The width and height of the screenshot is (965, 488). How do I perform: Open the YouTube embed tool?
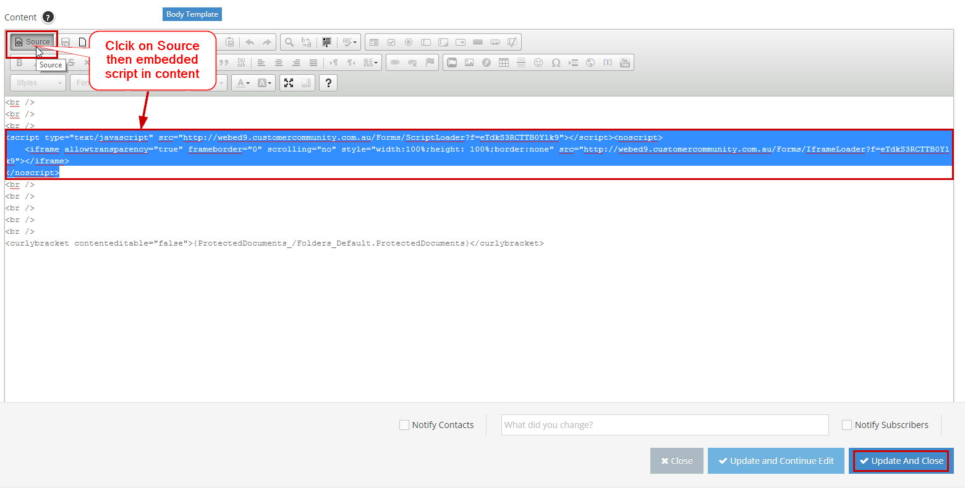625,62
